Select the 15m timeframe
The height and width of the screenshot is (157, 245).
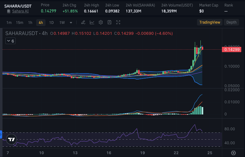coord(20,22)
